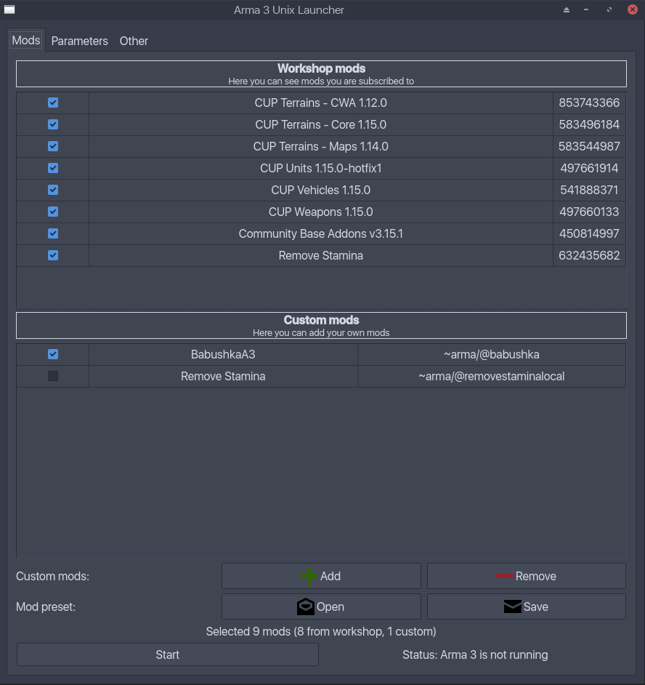Click the shade (up arrow) window icon
Screen dimensions: 645x685
(567, 9)
